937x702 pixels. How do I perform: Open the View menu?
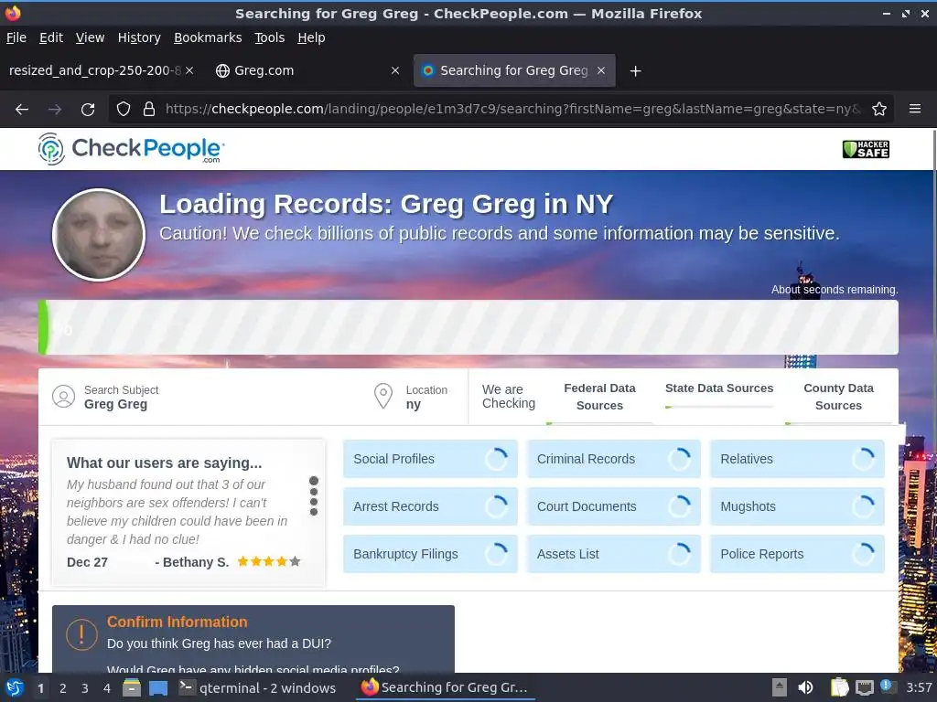[x=91, y=37]
